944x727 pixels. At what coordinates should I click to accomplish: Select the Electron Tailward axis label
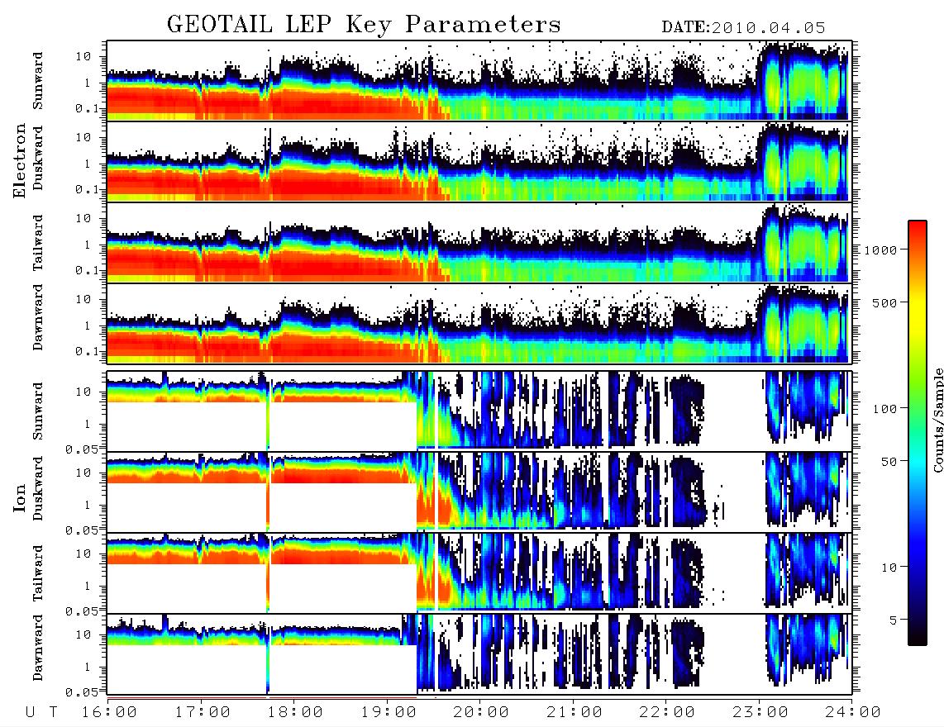coord(38,243)
